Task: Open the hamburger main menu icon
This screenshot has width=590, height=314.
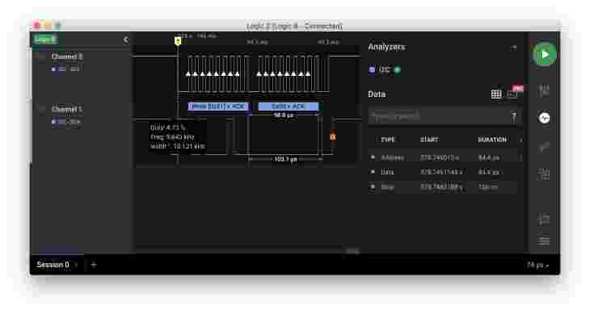Action: 544,241
